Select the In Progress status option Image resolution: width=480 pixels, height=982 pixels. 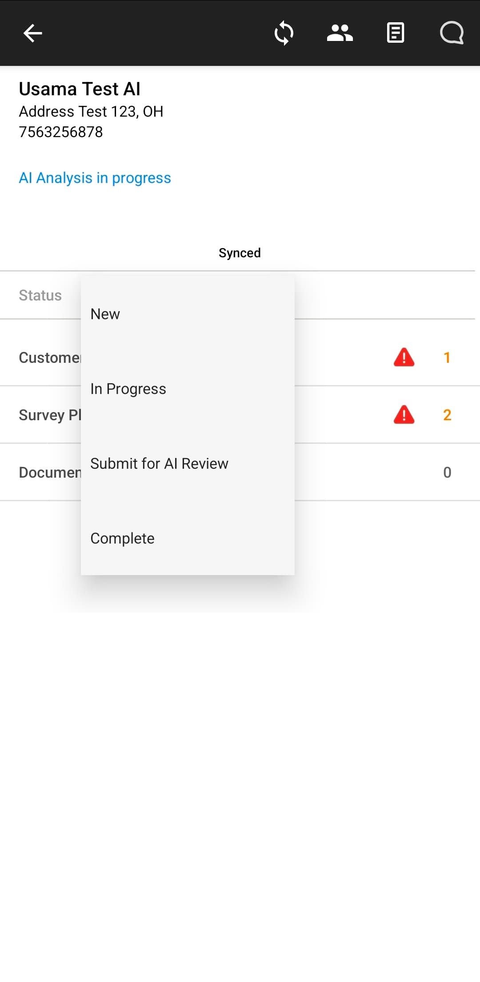click(x=188, y=389)
